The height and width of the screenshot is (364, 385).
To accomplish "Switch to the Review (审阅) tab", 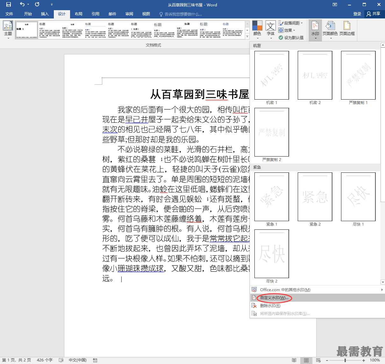I will tap(129, 14).
